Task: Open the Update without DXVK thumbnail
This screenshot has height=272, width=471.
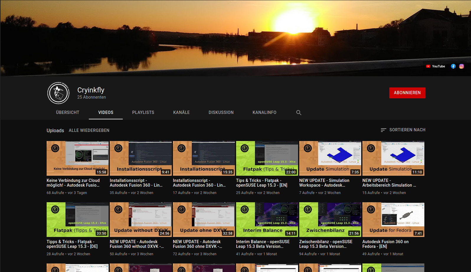Action: (141, 220)
